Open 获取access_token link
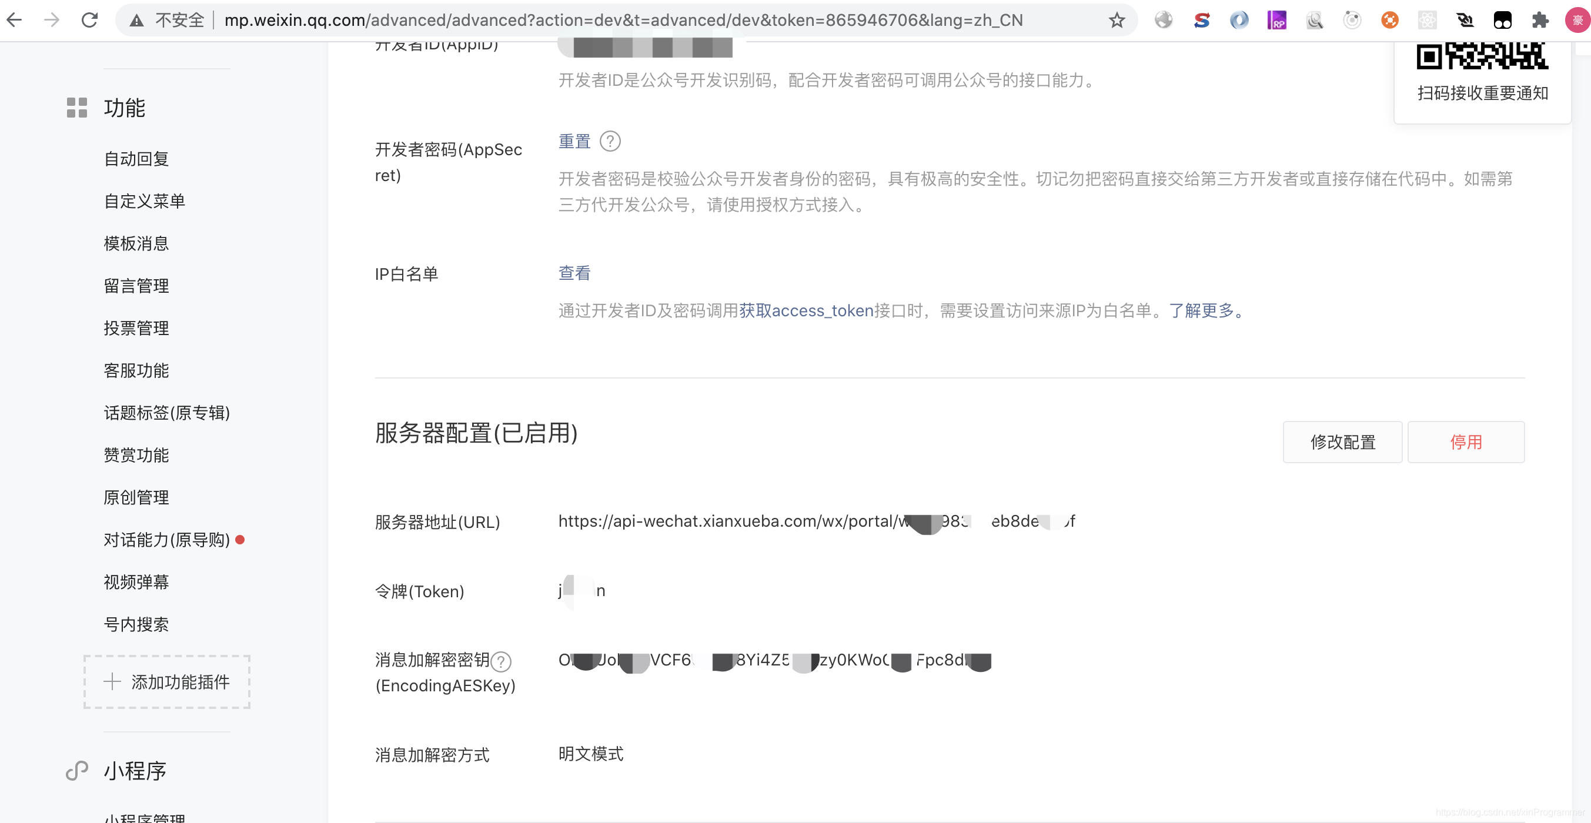Screen dimensions: 1591x823 (x=806, y=310)
